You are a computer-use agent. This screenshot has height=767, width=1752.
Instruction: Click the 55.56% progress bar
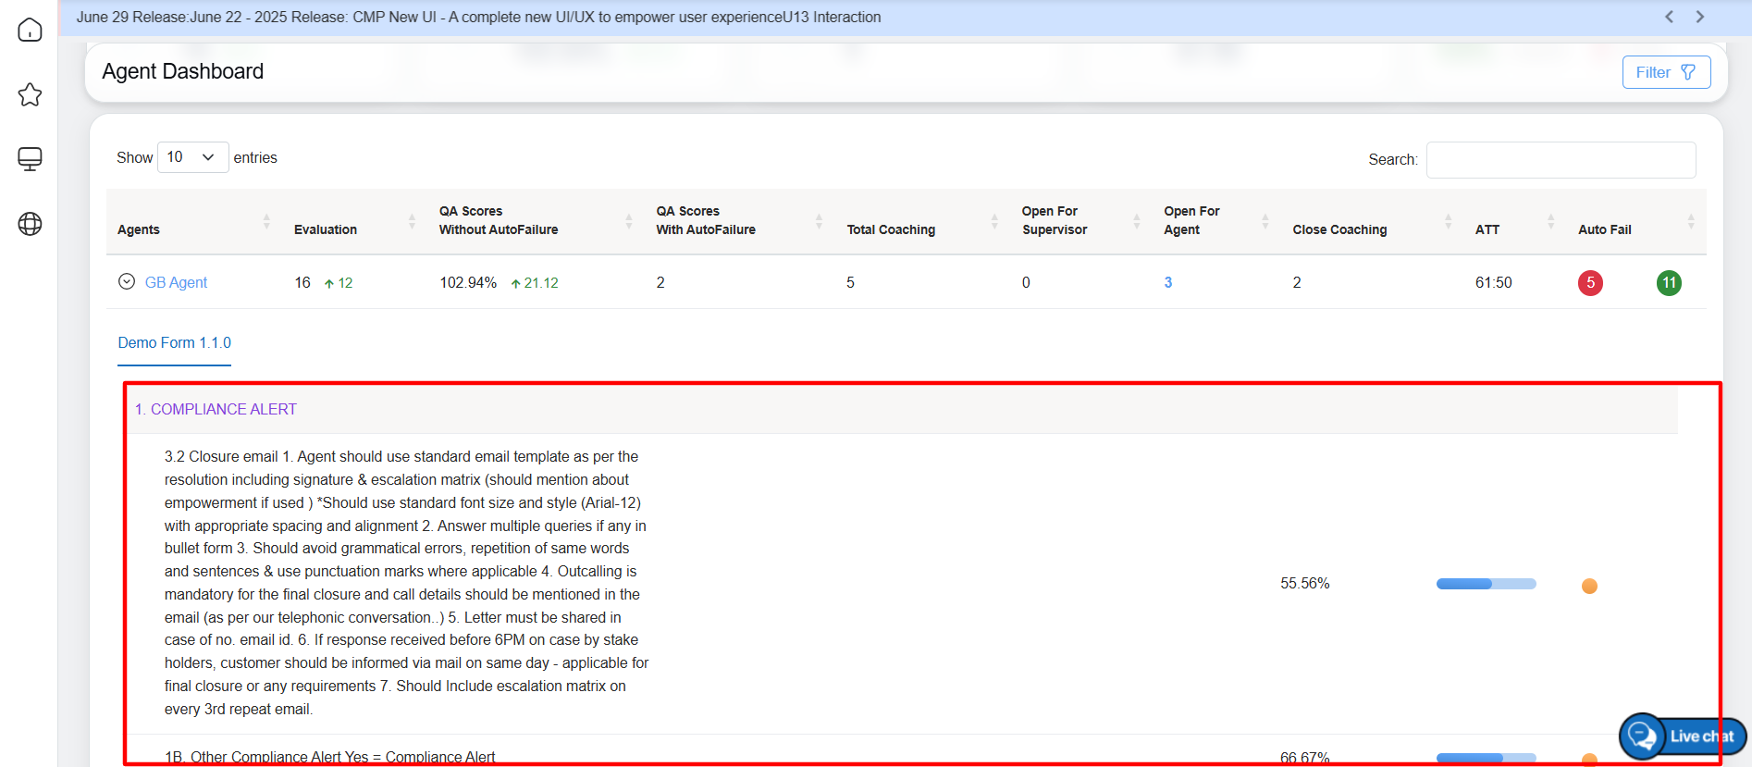click(1486, 584)
